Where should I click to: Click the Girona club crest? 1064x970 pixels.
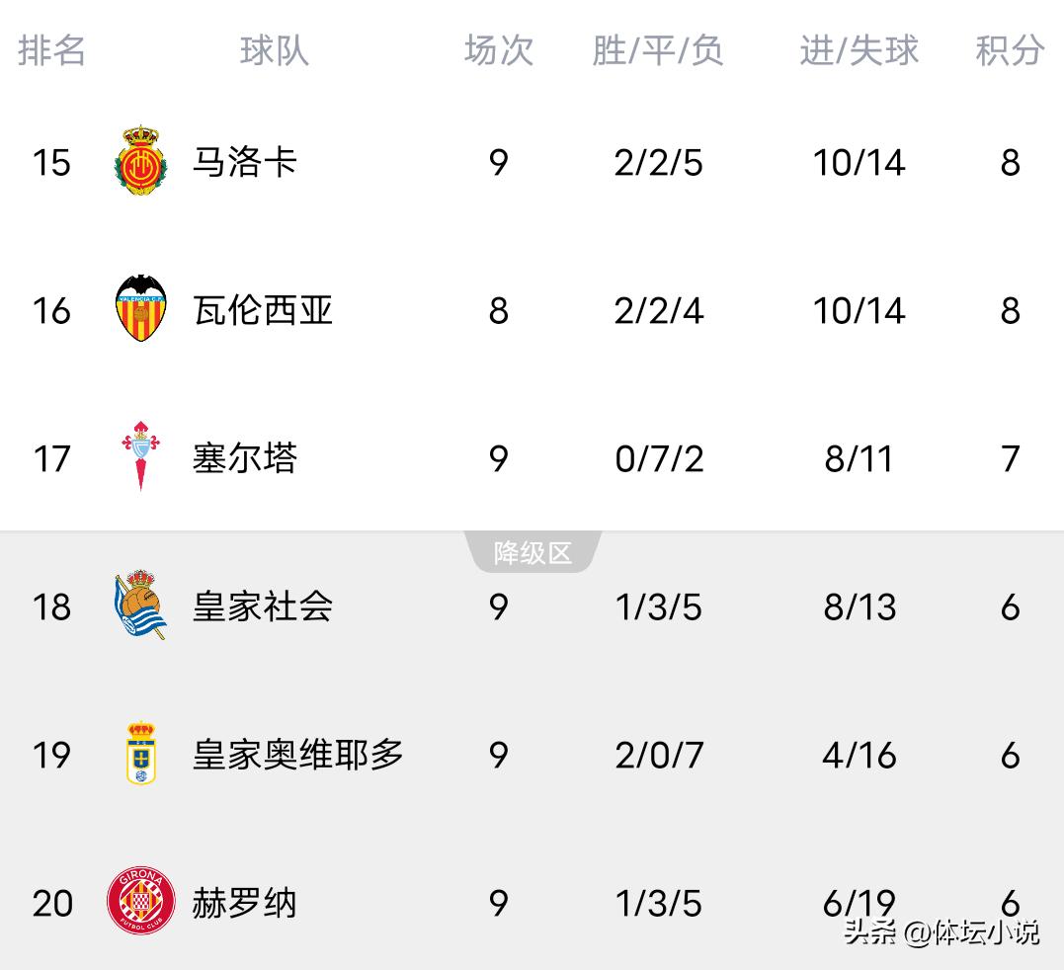click(x=140, y=901)
